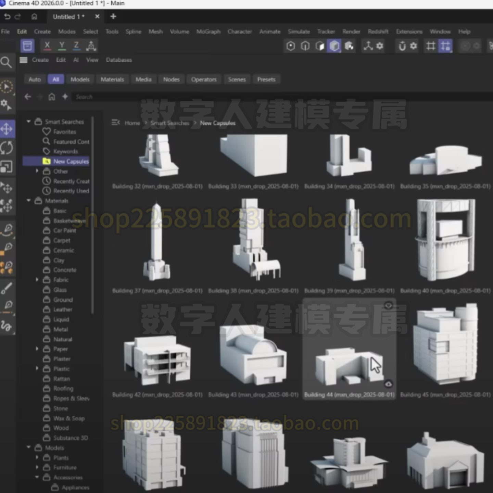493x493 pixels.
Task: Toggle the Y axis lock
Action: 62,46
